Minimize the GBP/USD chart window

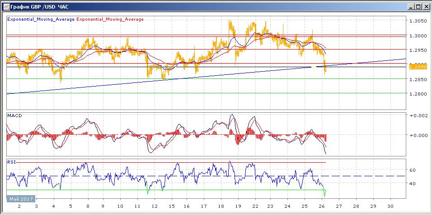tap(411, 7)
